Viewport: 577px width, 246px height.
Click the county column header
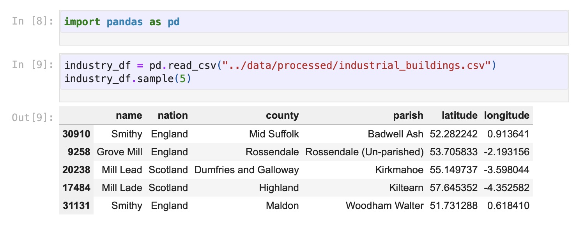pyautogui.click(x=282, y=115)
